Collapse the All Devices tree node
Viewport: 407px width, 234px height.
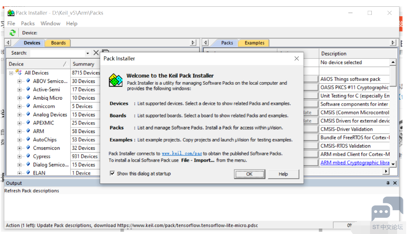[x=11, y=73]
